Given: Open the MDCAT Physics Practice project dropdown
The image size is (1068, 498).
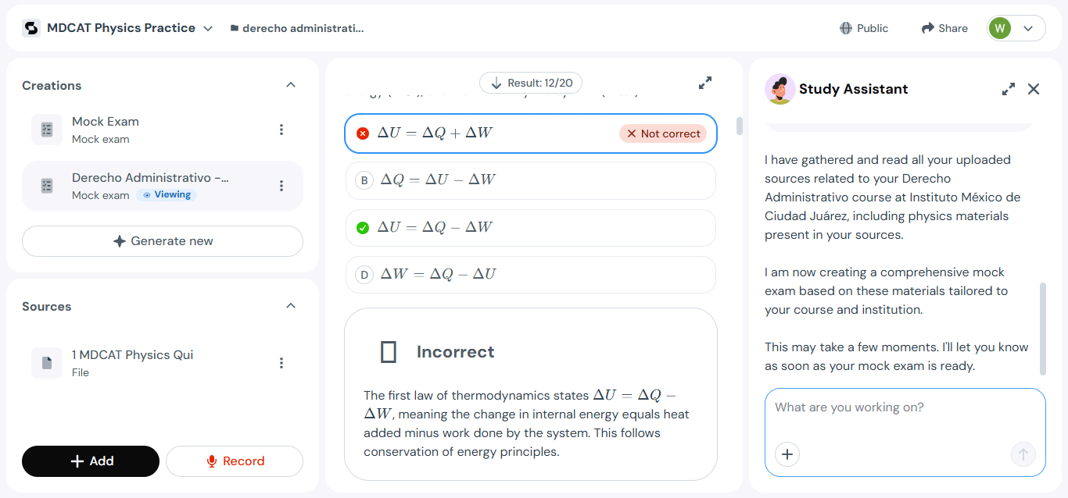Looking at the screenshot, I should point(208,28).
